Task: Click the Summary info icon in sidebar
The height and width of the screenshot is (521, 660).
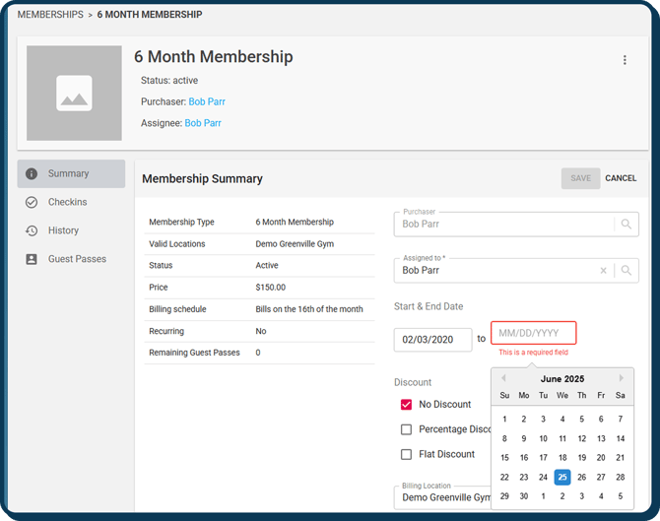Action: pyautogui.click(x=32, y=174)
